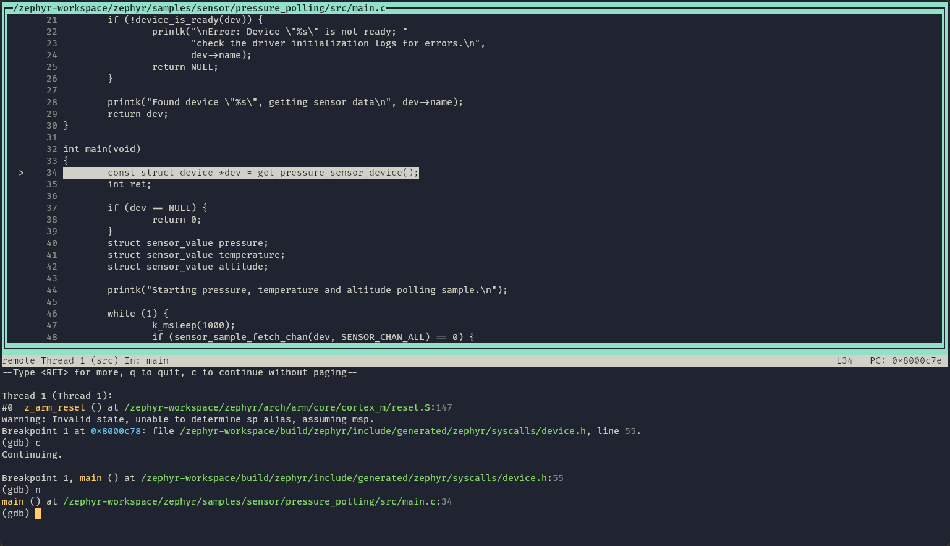Click "remote Thread 1 (src) In: main" status text
950x546 pixels.
pyautogui.click(x=85, y=360)
